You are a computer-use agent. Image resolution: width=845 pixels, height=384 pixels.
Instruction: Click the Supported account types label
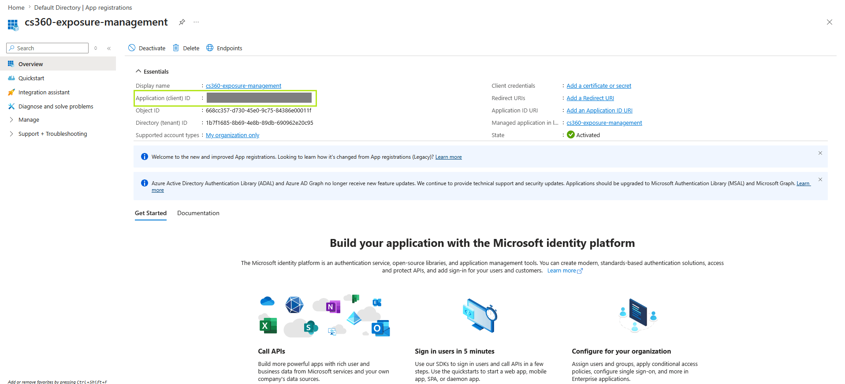pyautogui.click(x=168, y=135)
